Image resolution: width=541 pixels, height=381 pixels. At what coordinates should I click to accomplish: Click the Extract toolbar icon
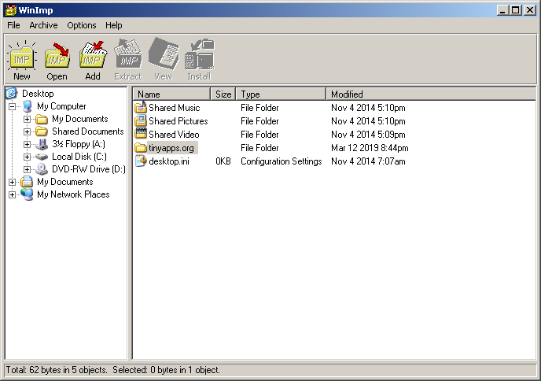tap(127, 57)
